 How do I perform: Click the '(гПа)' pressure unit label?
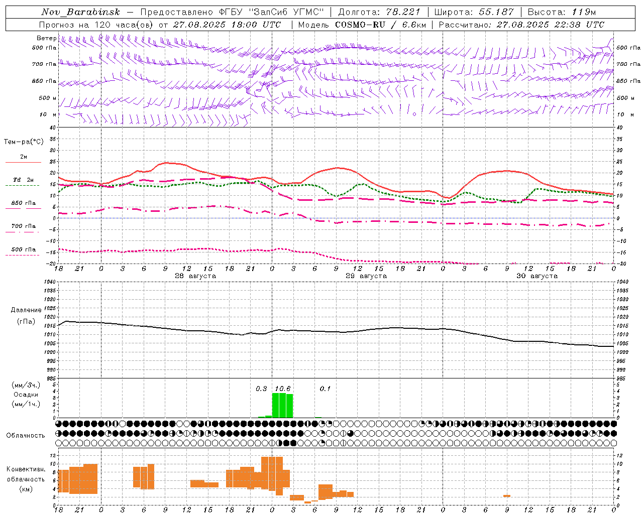coord(26,321)
